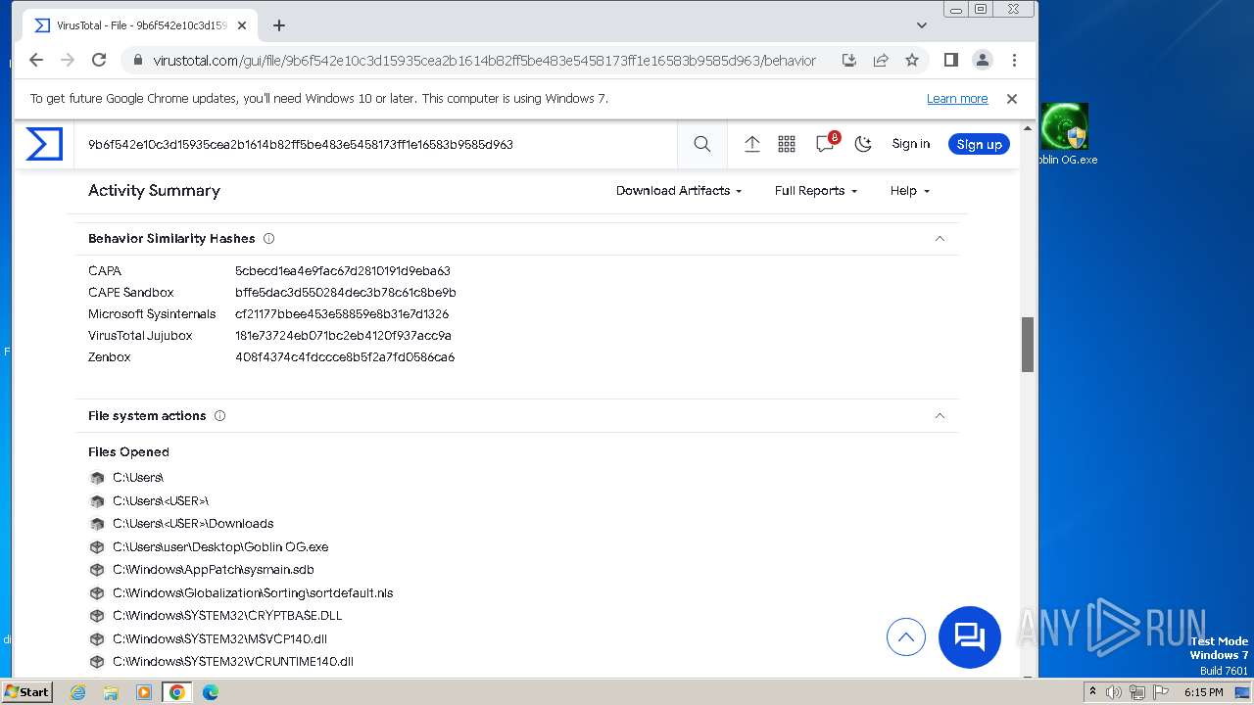This screenshot has height=705, width=1254.
Task: Click the system tray volume icon
Action: [1114, 692]
